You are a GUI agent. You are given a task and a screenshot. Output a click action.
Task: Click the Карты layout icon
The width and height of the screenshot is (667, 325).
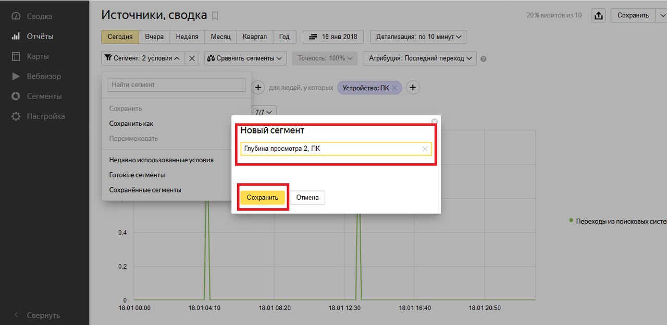(x=16, y=56)
